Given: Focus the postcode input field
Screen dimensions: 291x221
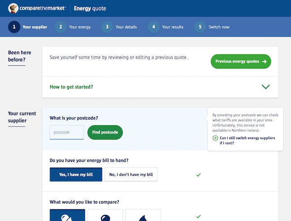Looking at the screenshot, I should pos(67,132).
